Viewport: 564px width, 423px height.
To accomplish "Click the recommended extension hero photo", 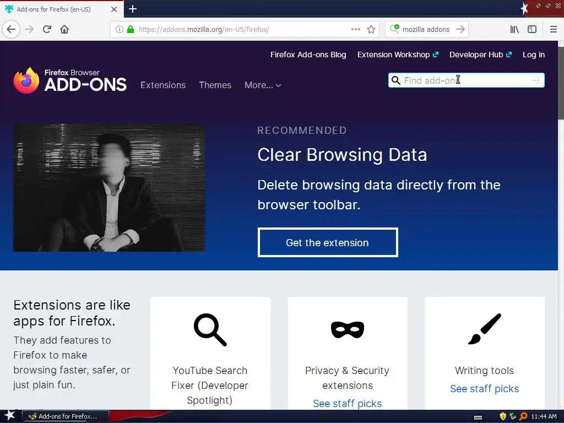I will tap(109, 188).
